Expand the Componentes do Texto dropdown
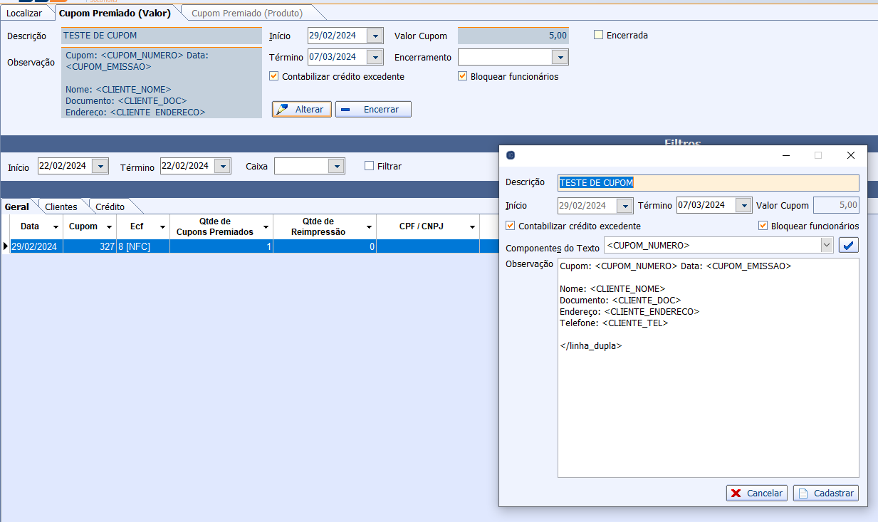Viewport: 878px width, 522px height. (826, 246)
